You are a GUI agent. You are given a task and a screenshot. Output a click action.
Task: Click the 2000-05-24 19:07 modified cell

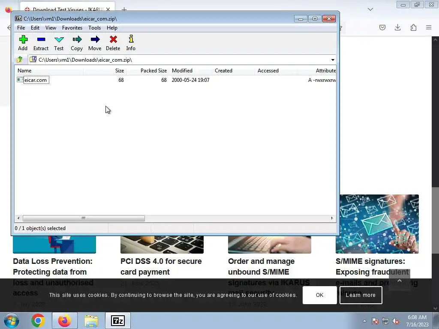click(x=190, y=80)
